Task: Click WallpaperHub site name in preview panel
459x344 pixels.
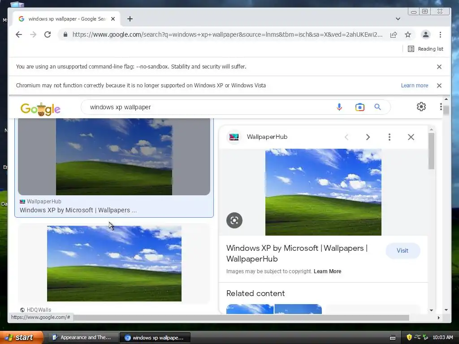Action: coord(267,137)
